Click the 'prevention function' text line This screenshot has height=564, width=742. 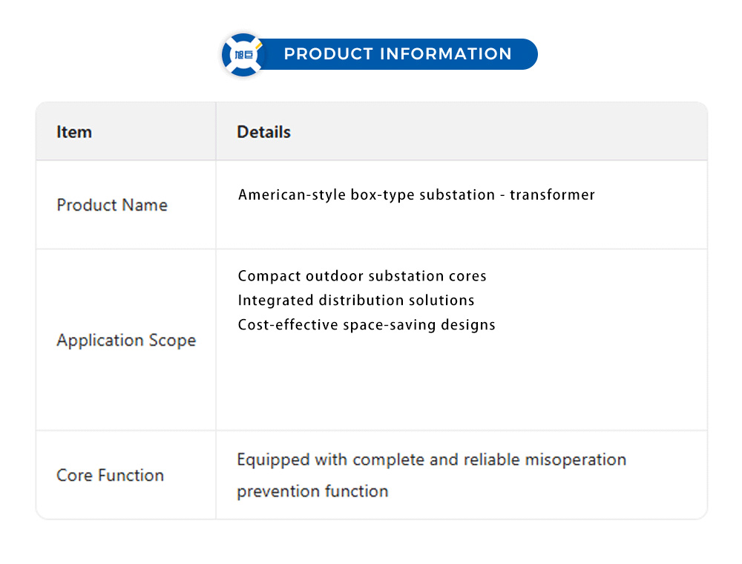tap(312, 491)
